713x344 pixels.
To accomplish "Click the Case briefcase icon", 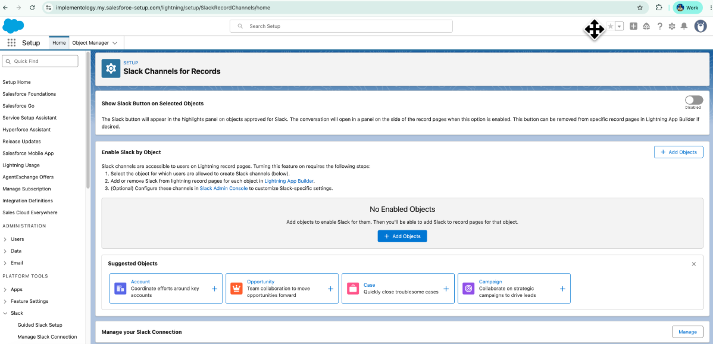I will (x=353, y=288).
